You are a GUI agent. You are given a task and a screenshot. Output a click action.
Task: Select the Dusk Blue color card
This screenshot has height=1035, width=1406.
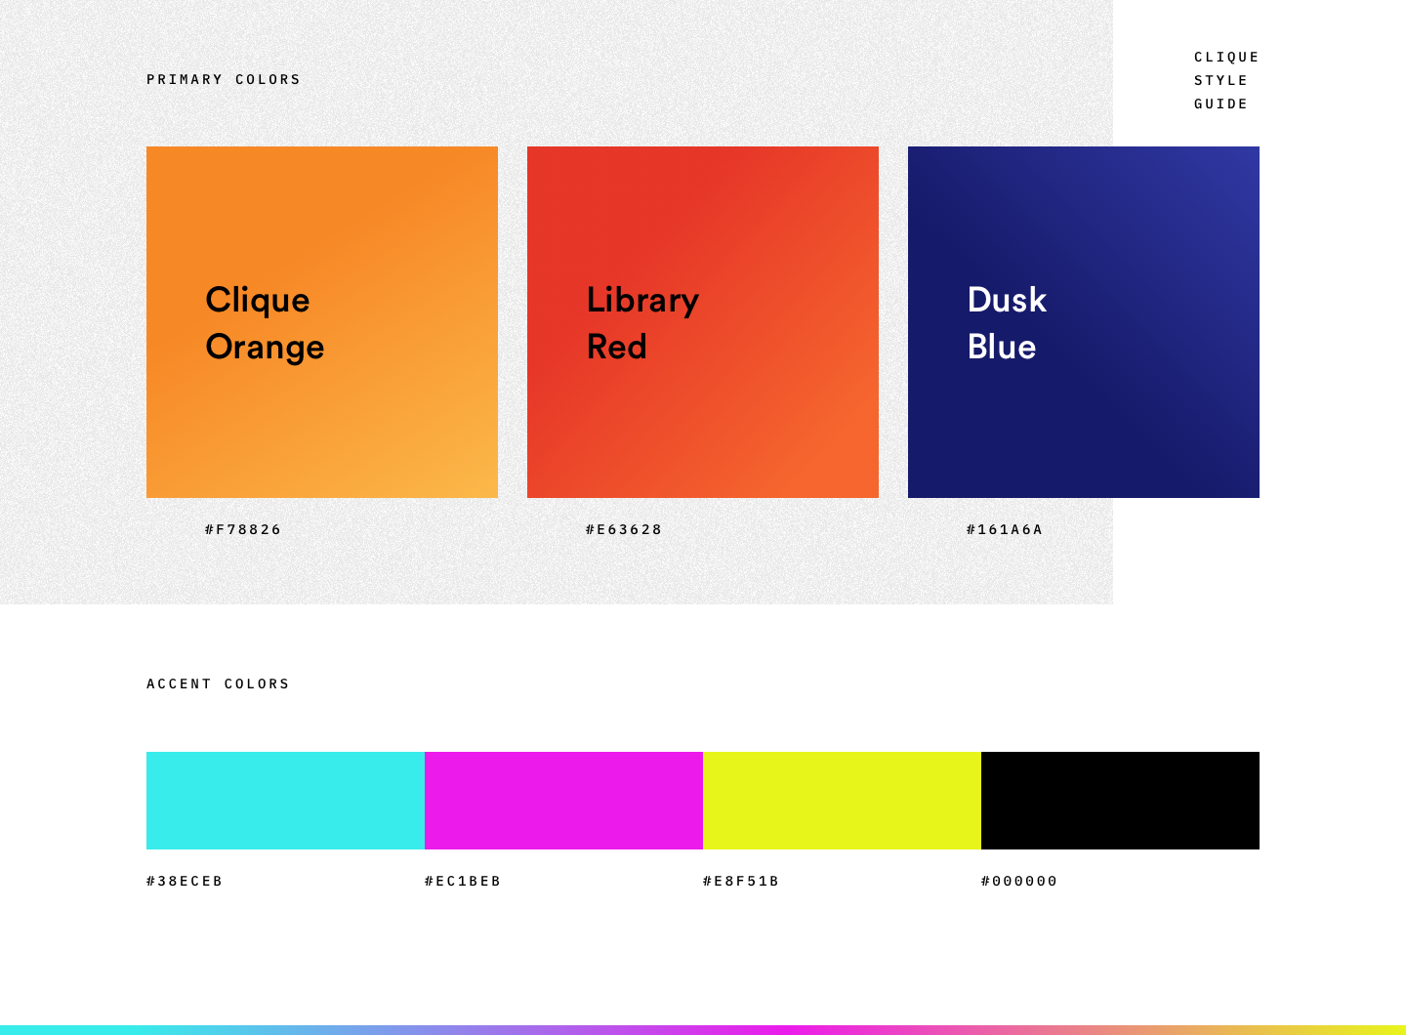pos(1084,322)
